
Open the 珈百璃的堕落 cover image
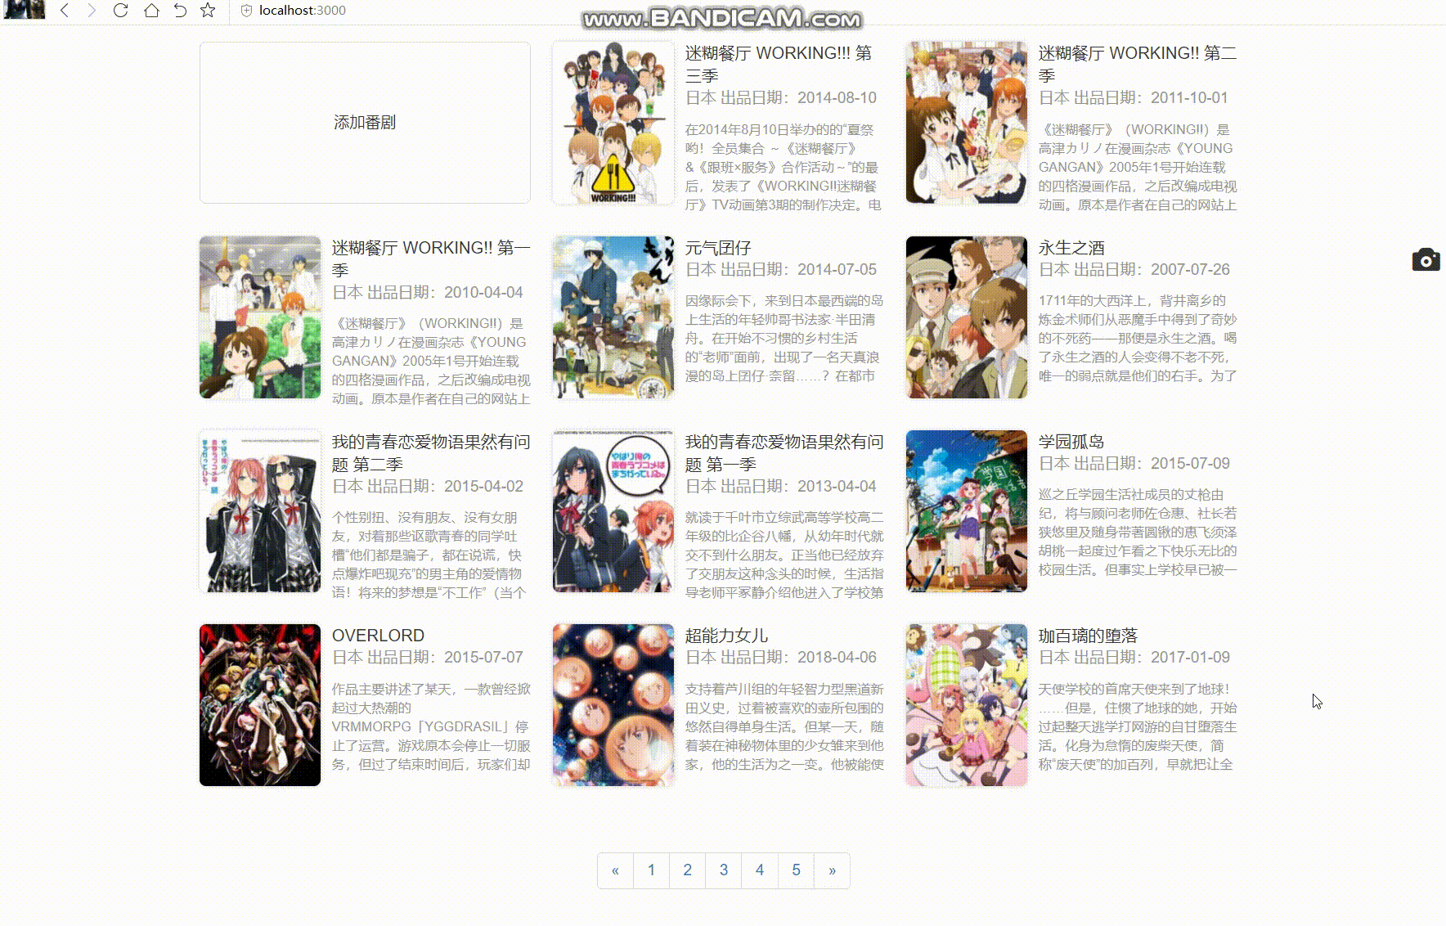(966, 705)
